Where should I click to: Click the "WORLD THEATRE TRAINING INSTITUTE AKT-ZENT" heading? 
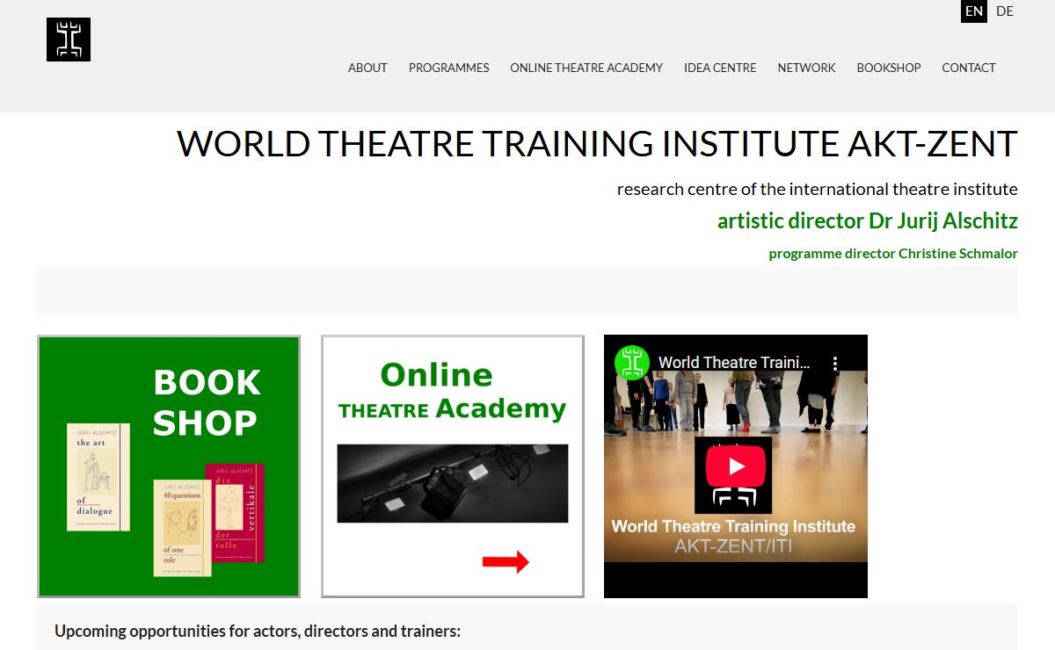[597, 143]
